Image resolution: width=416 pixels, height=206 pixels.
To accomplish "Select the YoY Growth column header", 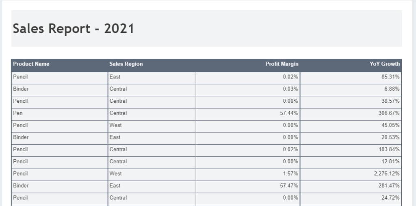I will pyautogui.click(x=385, y=64).
